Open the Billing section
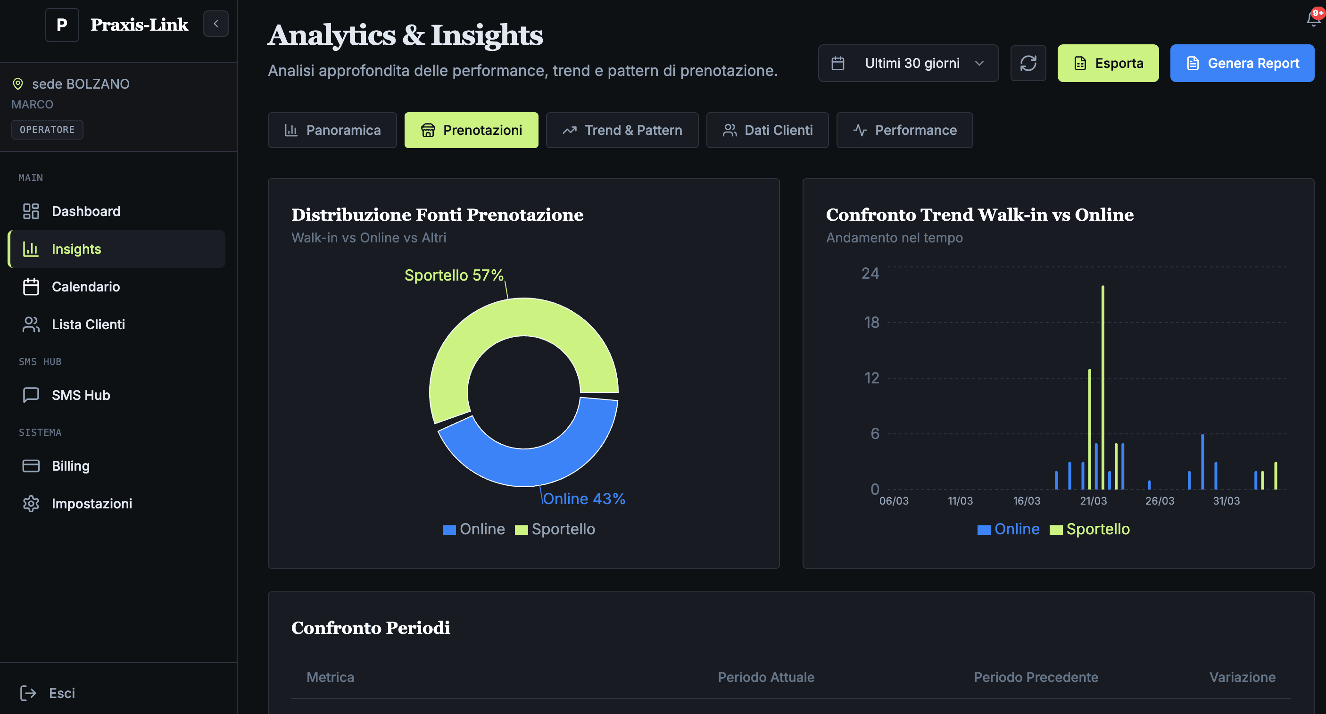1326x714 pixels. pos(71,465)
